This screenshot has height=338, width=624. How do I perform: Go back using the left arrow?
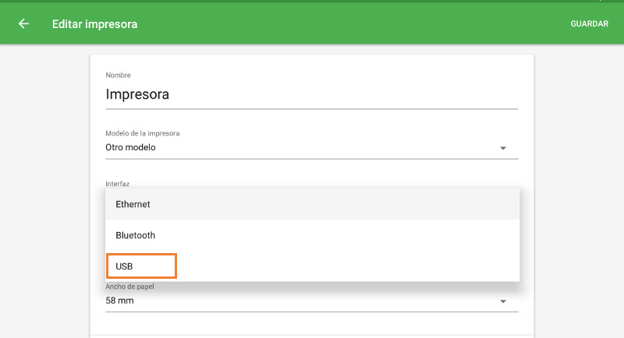[24, 23]
